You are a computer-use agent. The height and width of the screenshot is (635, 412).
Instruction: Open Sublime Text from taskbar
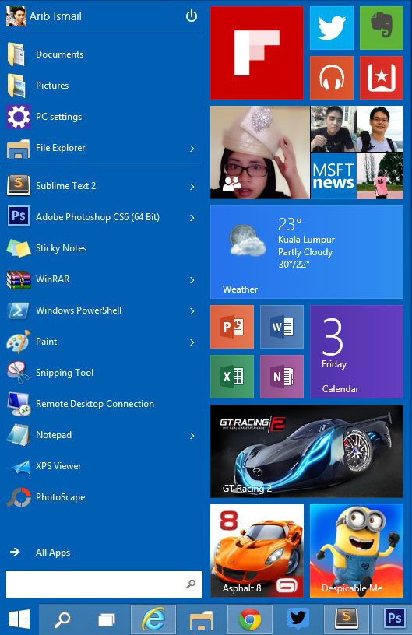click(346, 619)
